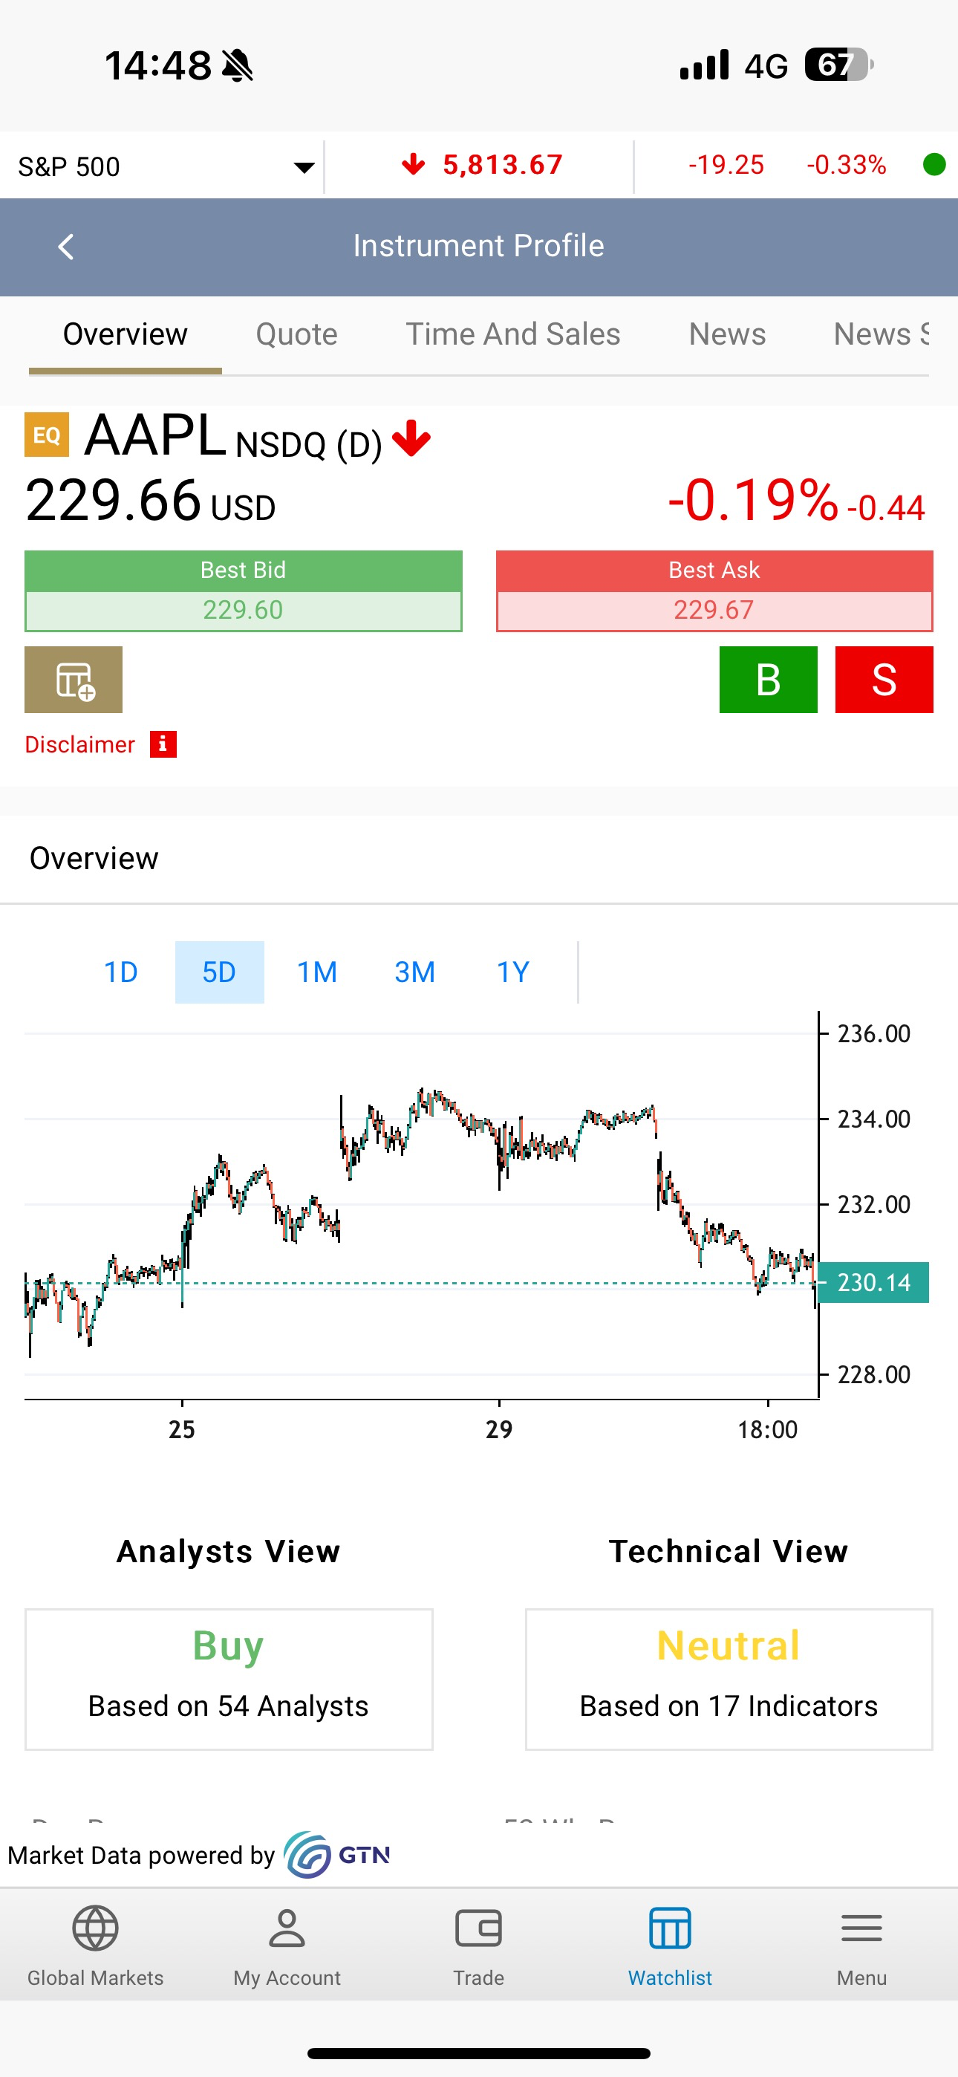This screenshot has width=958, height=2077.
Task: Open the hamburger Menu icon
Action: tap(861, 1928)
